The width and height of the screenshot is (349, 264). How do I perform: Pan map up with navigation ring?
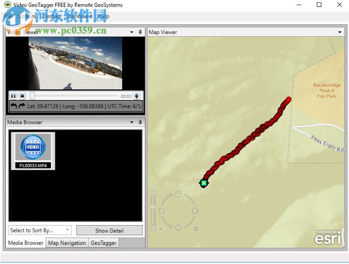pyautogui.click(x=178, y=194)
